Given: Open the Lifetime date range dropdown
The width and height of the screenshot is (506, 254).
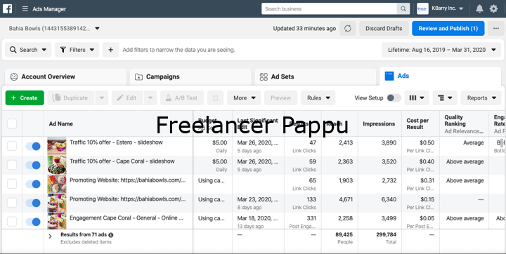Looking at the screenshot, I should click(441, 50).
